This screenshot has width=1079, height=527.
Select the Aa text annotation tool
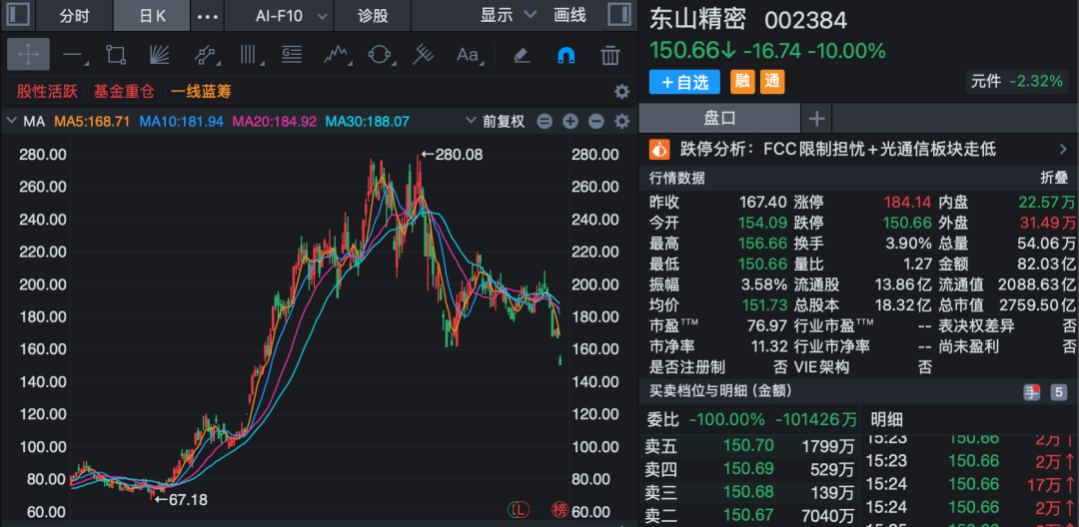(x=468, y=54)
